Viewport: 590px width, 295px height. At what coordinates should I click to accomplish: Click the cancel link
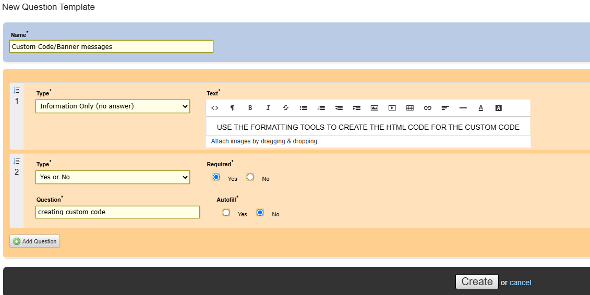[x=520, y=282]
